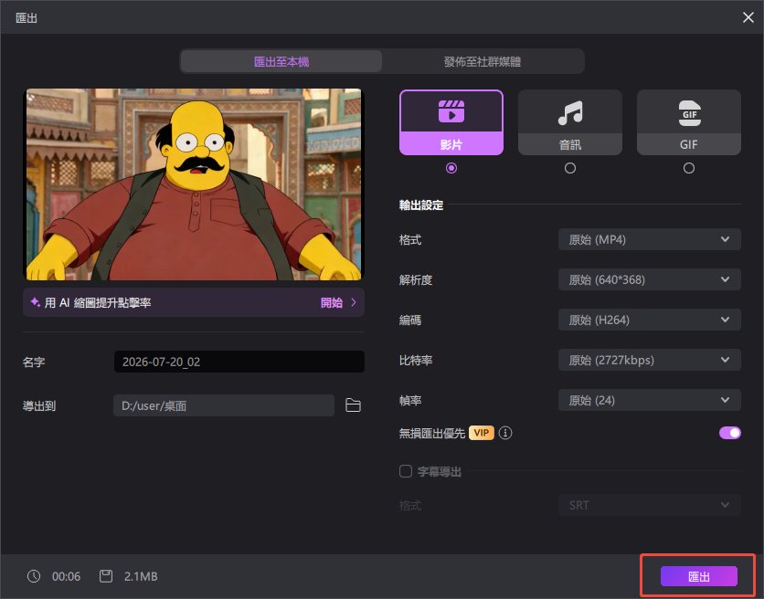Switch to the 匯出至本機 tab
The image size is (764, 599).
click(281, 61)
